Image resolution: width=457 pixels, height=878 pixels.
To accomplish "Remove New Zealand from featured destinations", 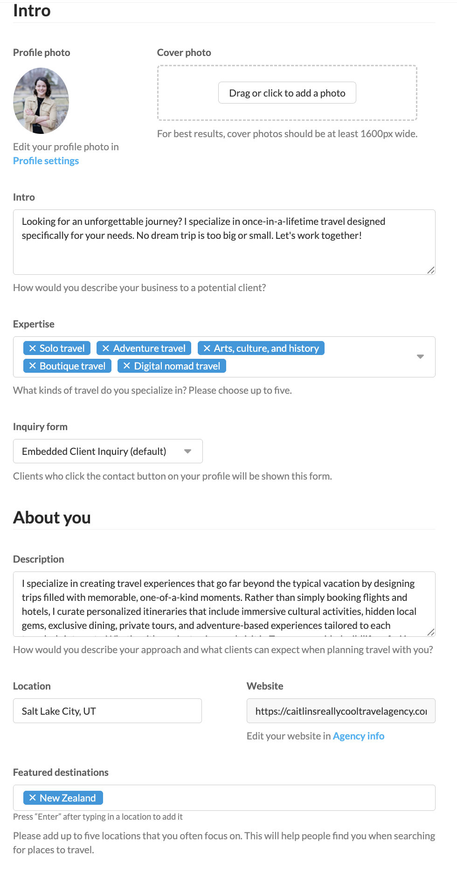I will (32, 798).
